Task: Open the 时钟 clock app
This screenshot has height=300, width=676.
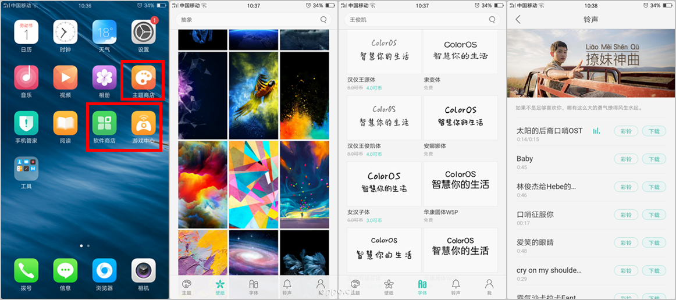Action: [x=65, y=32]
